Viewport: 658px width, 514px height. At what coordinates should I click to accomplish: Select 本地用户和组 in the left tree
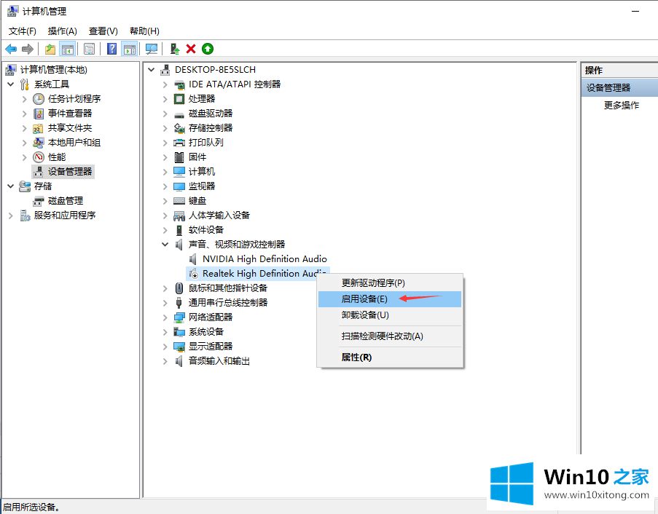coord(74,143)
